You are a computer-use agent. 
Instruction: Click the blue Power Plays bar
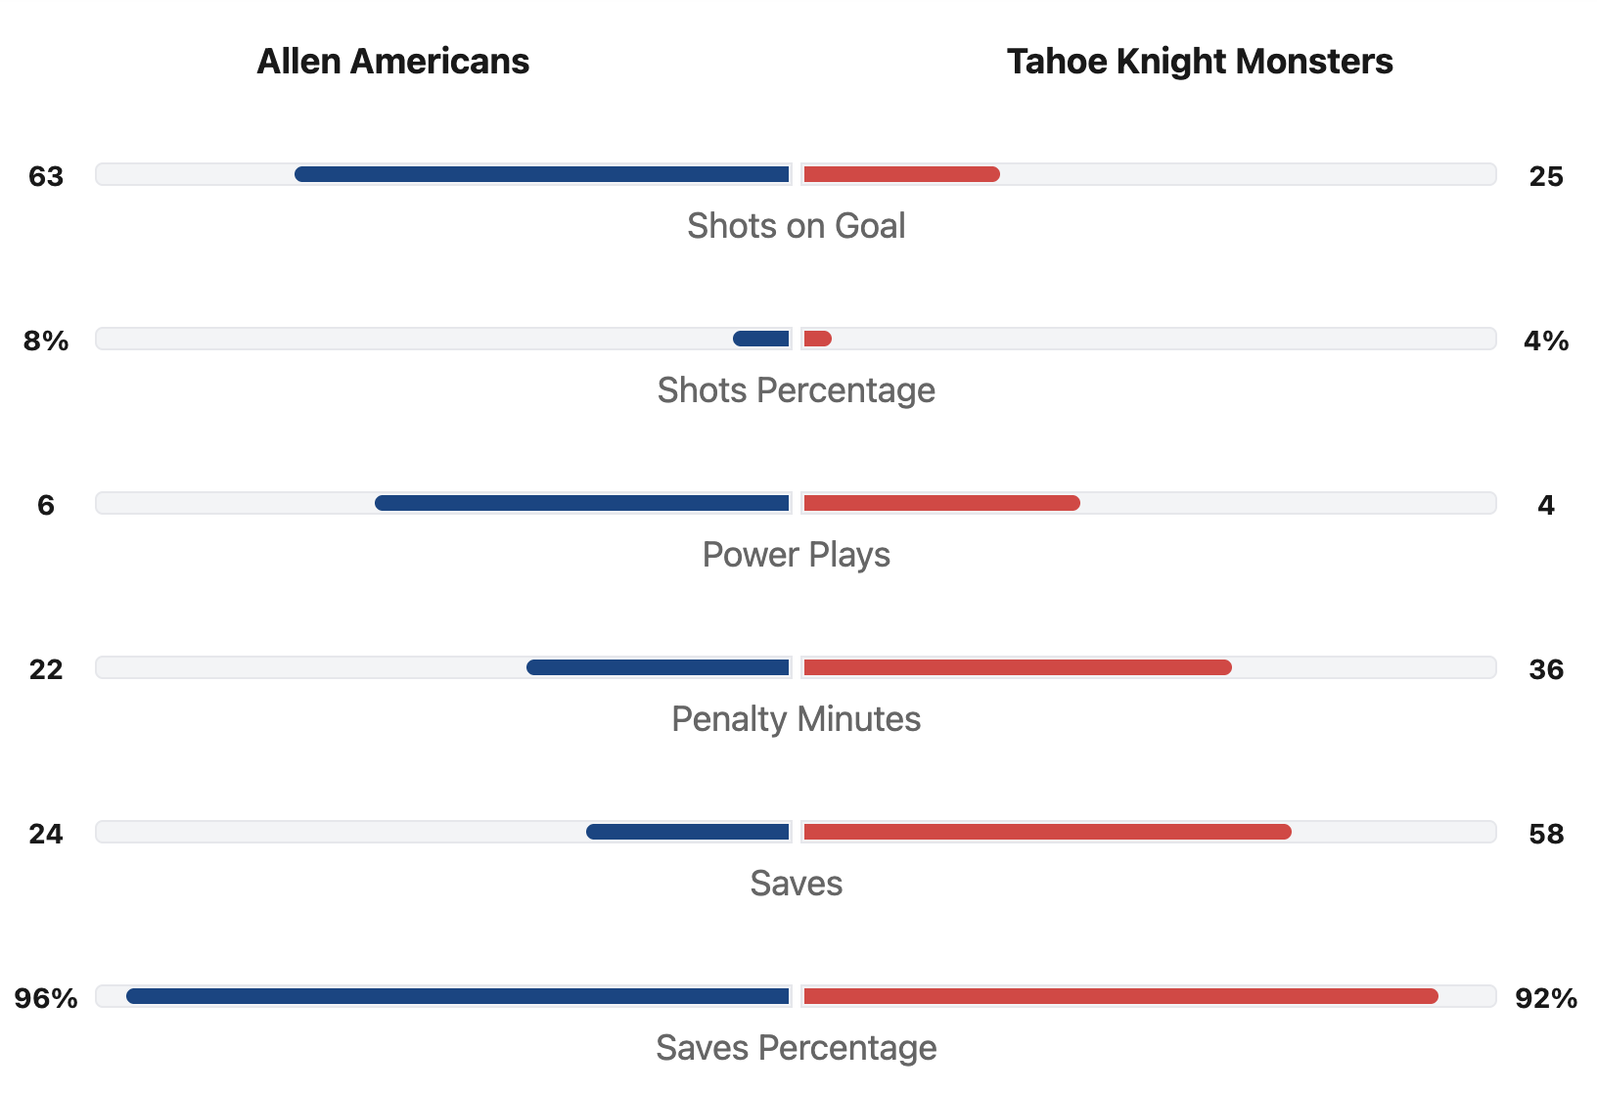pyautogui.click(x=582, y=503)
